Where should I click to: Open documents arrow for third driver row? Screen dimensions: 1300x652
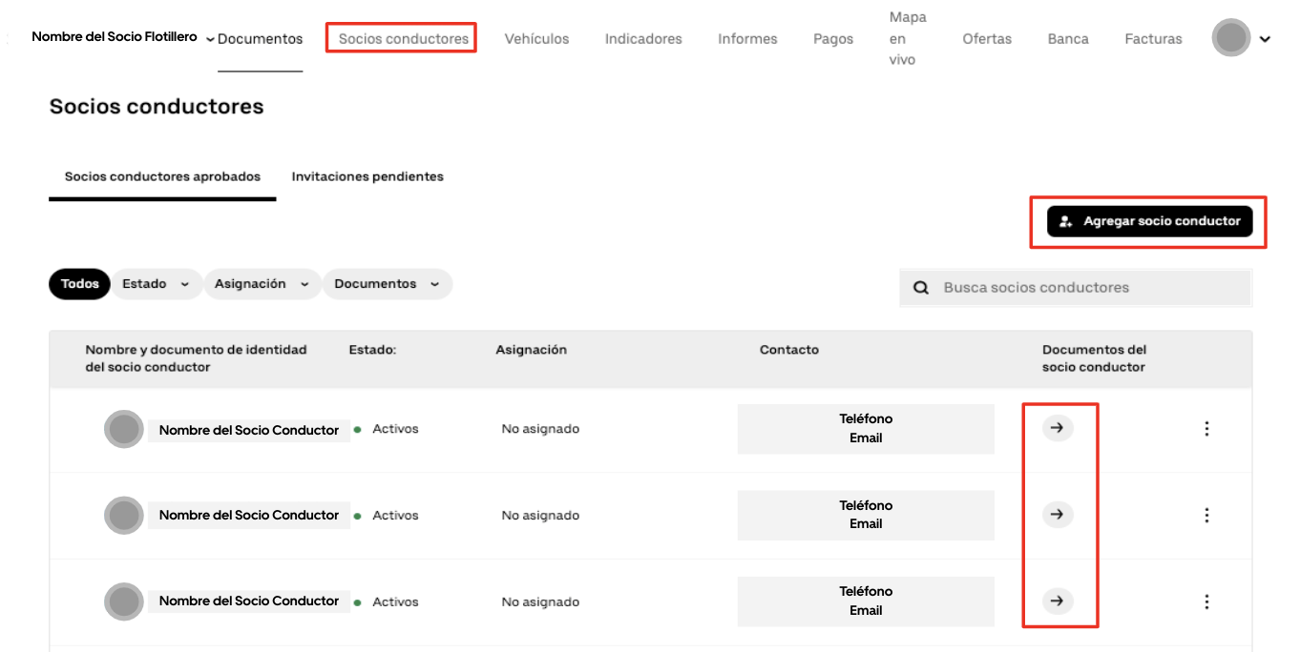tap(1057, 601)
